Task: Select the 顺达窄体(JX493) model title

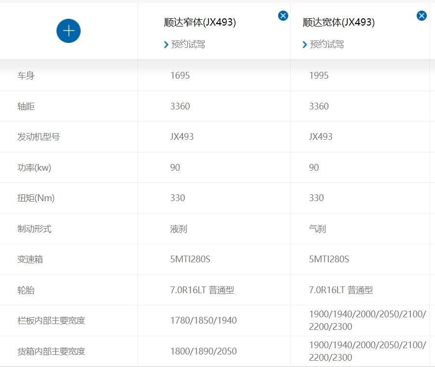Action: pyautogui.click(x=200, y=22)
